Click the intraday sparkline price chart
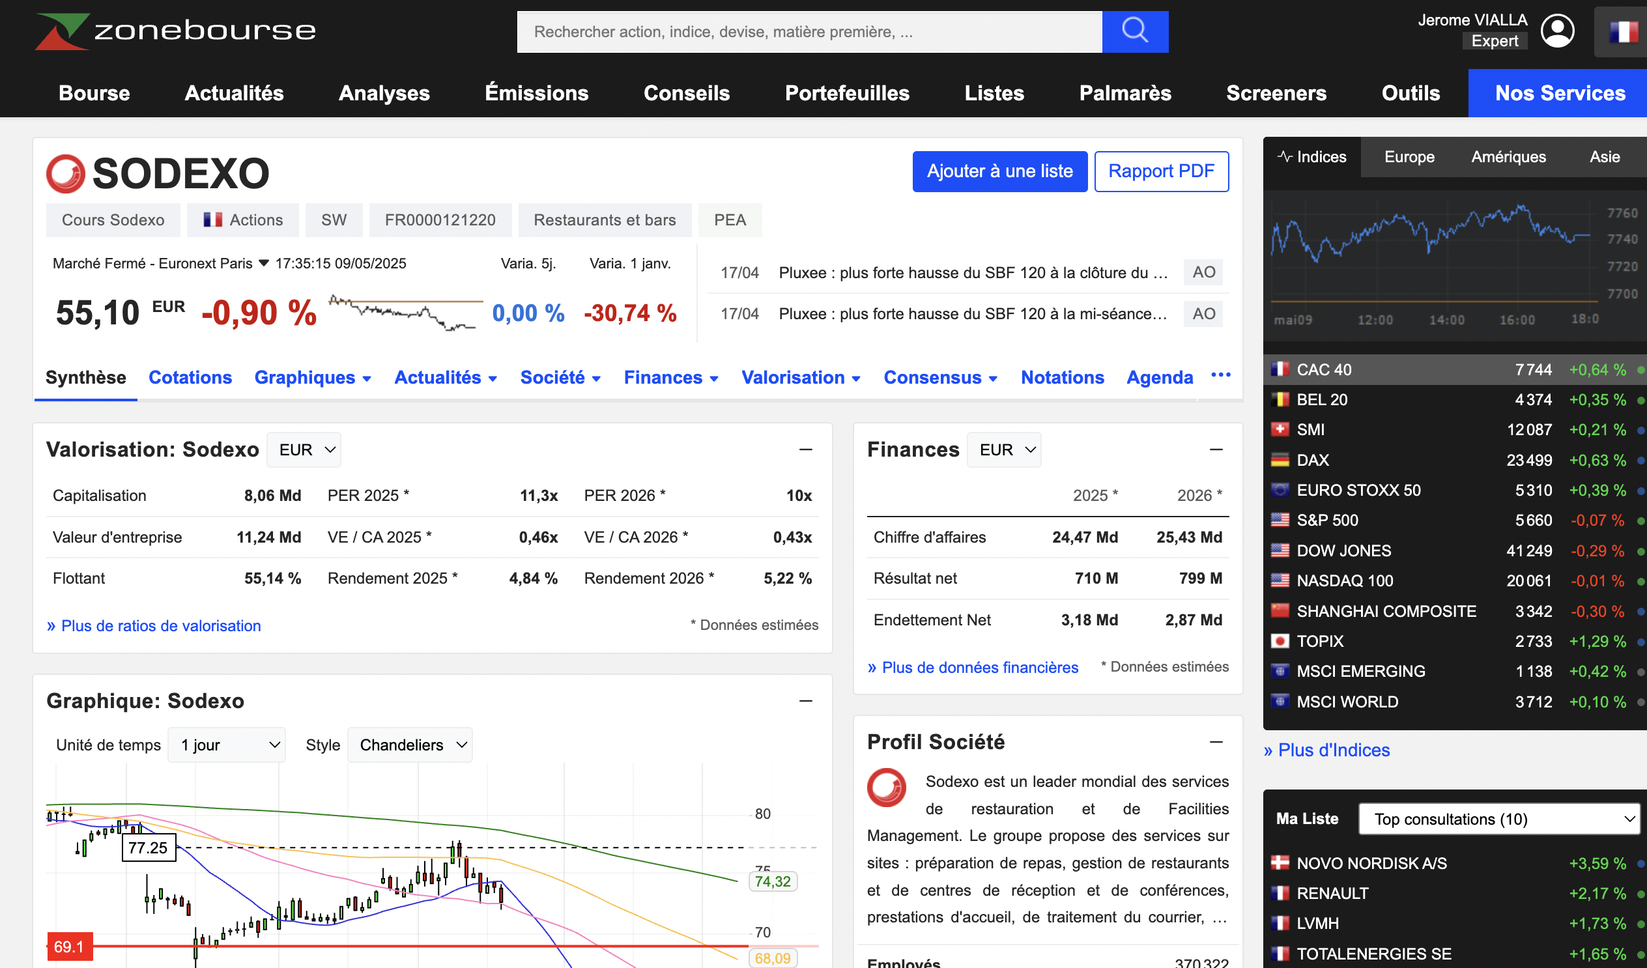The width and height of the screenshot is (1647, 968). point(405,313)
